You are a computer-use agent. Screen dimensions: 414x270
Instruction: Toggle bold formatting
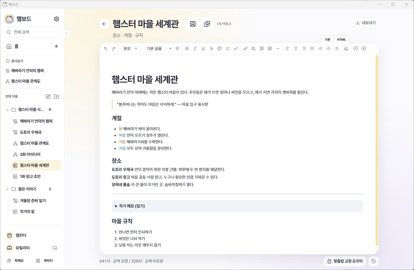(x=187, y=49)
